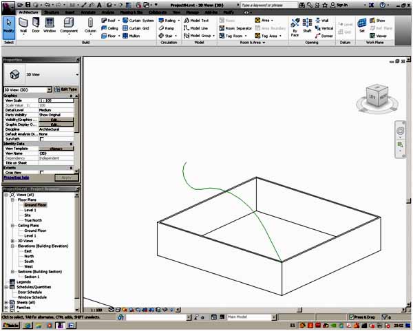Viewport: 413px width, 331px height.
Task: Switch to the Annotate ribbon tab
Action: 89,12
